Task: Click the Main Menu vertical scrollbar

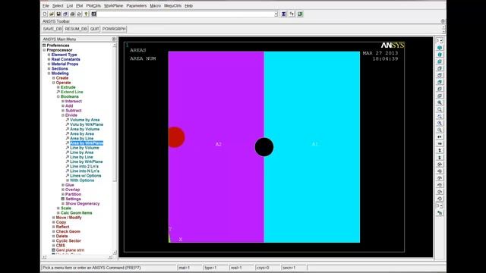Action: [115, 149]
